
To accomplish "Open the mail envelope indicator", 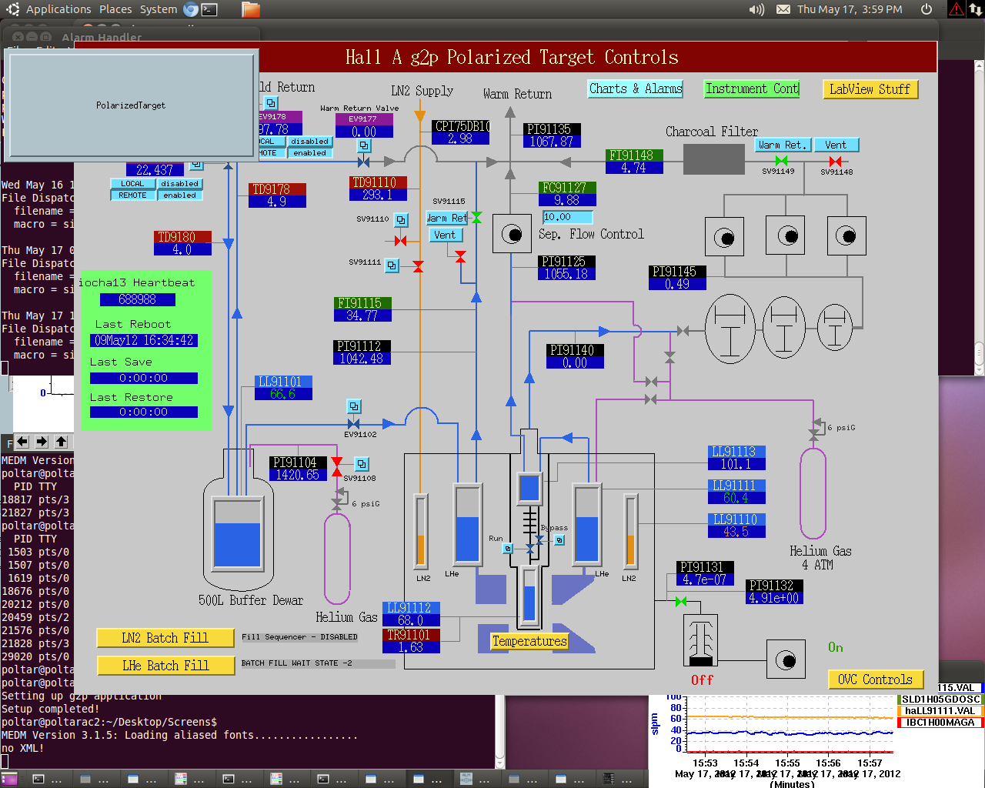I will [x=783, y=9].
